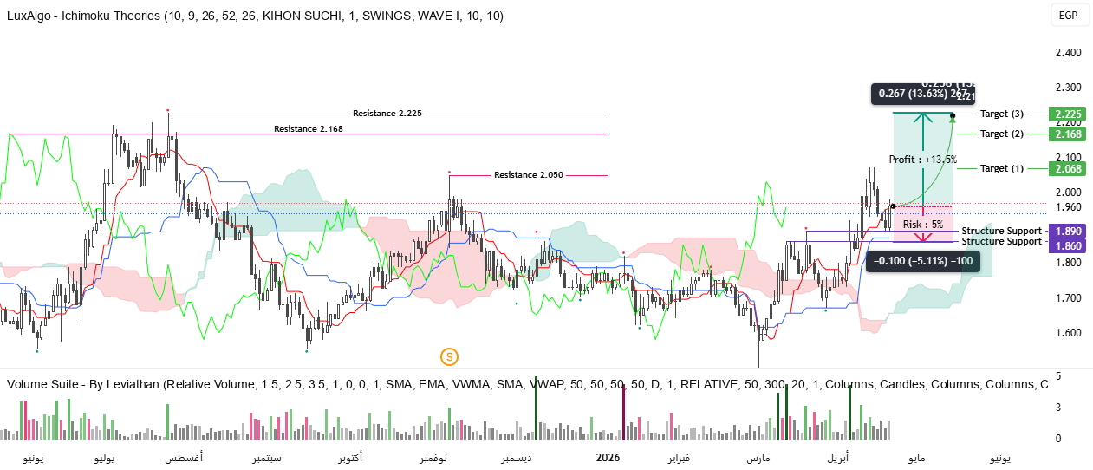The image size is (1093, 470).
Task: Open the EGP currency selector
Action: (x=1067, y=16)
